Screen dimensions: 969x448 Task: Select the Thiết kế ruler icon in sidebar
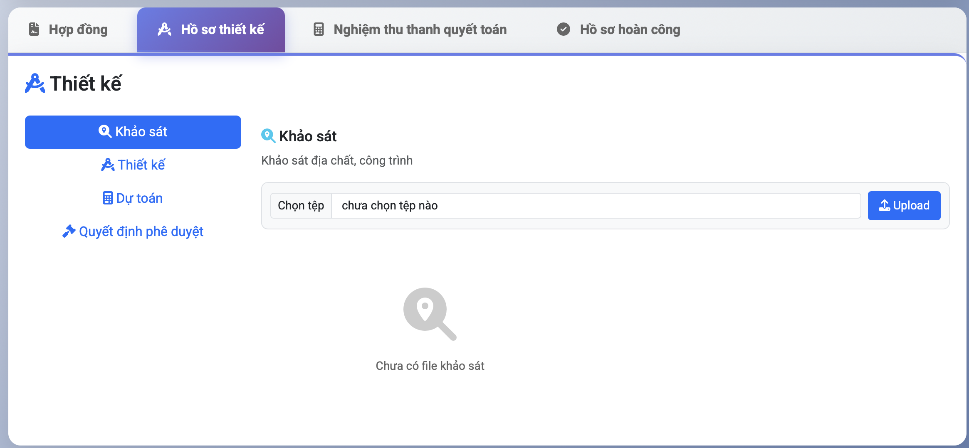[x=108, y=165]
